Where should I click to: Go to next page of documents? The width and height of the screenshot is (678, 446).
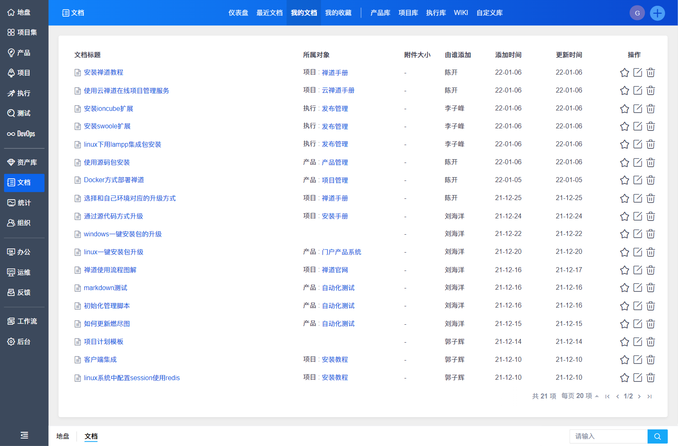(x=639, y=396)
